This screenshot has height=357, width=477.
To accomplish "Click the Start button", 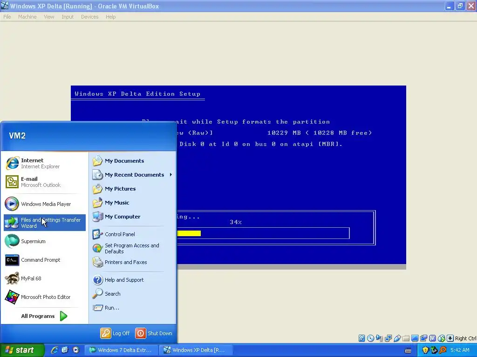I will (22, 350).
